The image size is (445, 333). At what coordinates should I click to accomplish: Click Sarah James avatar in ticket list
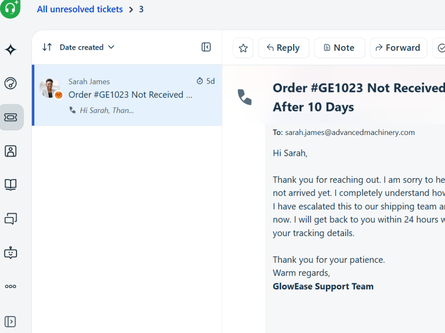pyautogui.click(x=49, y=88)
